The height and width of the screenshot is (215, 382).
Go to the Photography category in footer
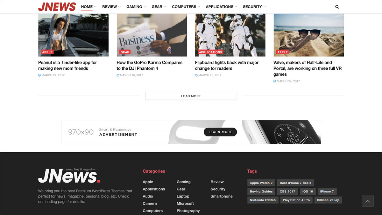(188, 211)
